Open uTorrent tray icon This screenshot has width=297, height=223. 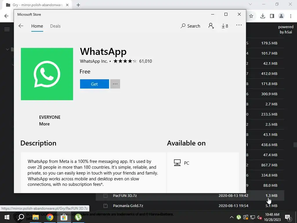pyautogui.click(x=239, y=217)
